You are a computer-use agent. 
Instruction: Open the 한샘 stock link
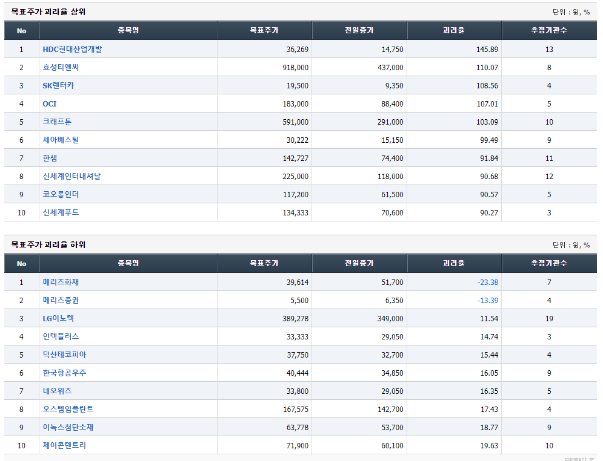pos(50,158)
